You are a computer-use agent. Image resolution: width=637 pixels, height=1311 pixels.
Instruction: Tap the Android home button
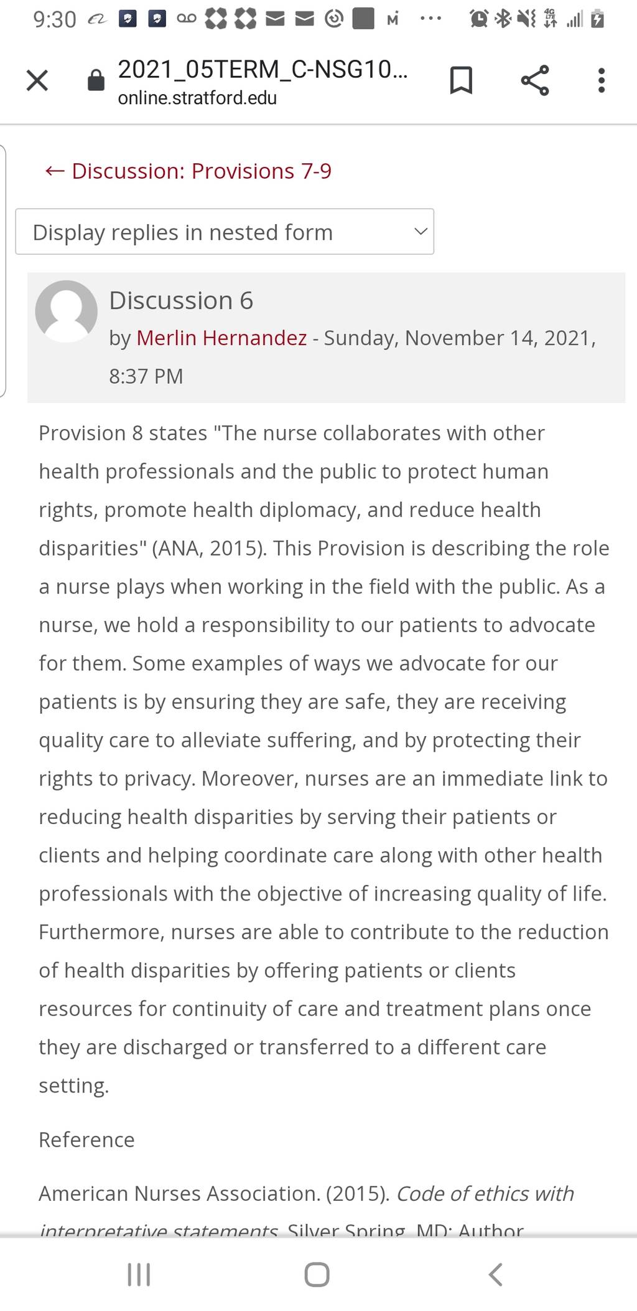pyautogui.click(x=317, y=1274)
